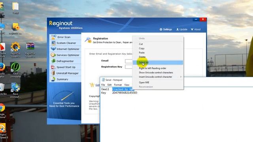Click the Email input field
Image resolution: width=253 pixels, height=142 pixels.
click(x=129, y=61)
